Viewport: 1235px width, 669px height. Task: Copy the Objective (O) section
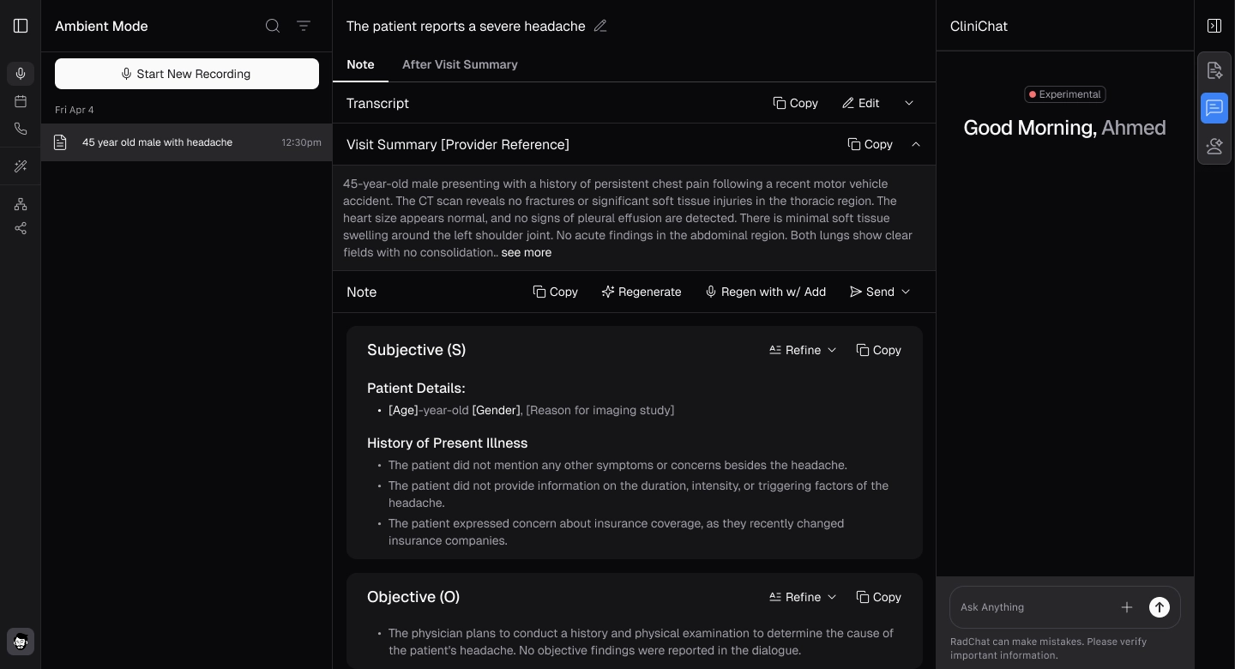click(x=878, y=597)
